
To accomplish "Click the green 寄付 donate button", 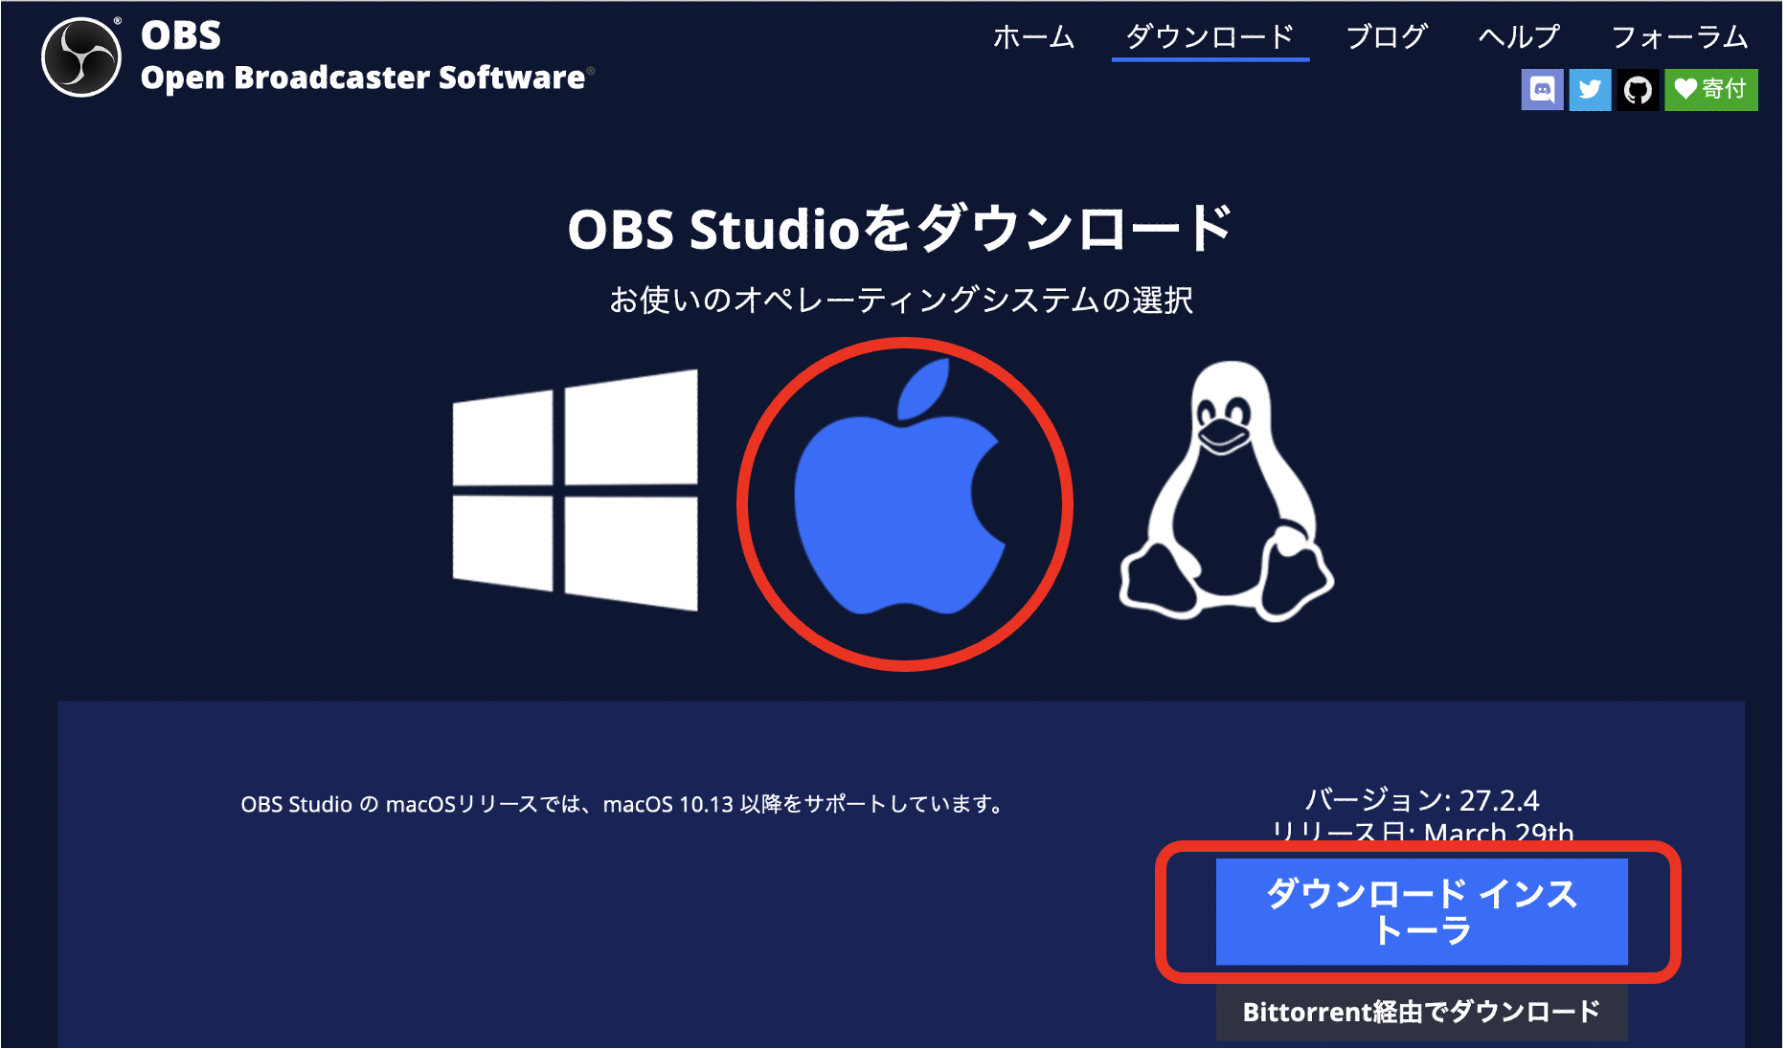I will (x=1710, y=90).
